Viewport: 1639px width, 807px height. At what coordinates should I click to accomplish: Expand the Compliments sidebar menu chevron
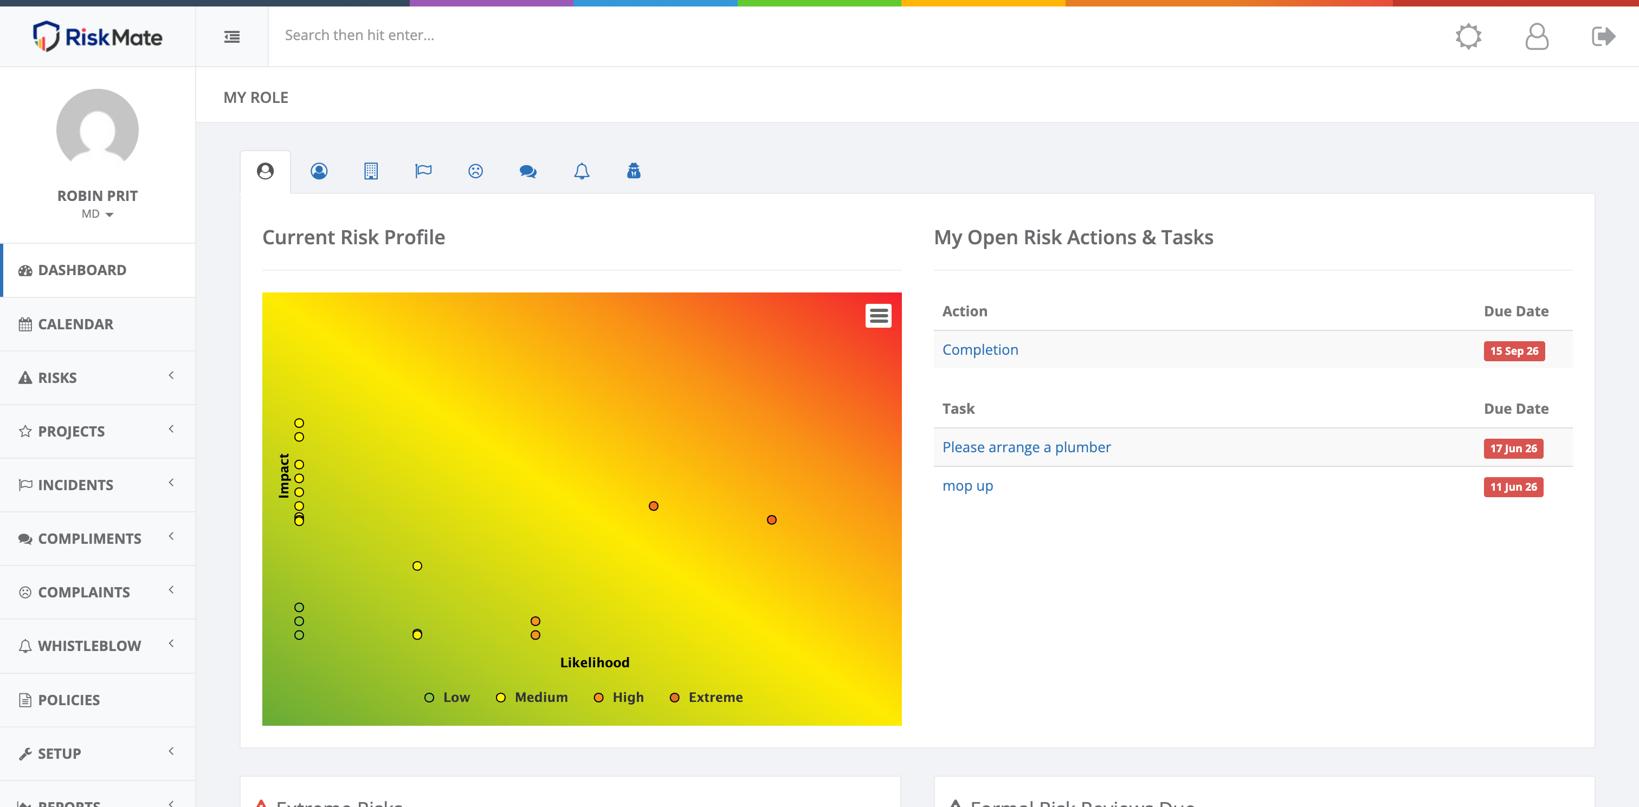point(171,537)
